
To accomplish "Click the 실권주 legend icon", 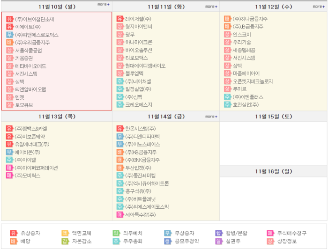I will coord(218,241).
